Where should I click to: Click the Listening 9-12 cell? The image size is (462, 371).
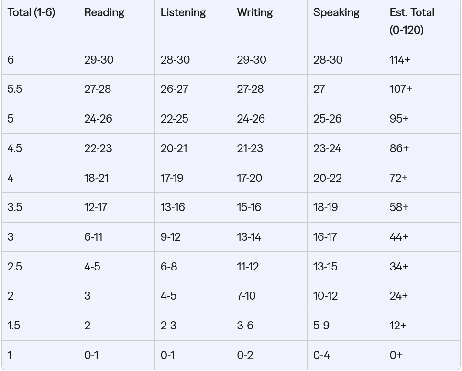170,237
